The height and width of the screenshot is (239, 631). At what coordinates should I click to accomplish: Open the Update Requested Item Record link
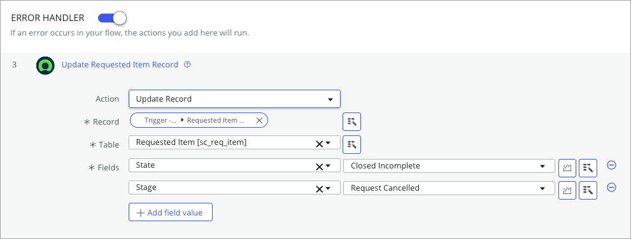120,65
